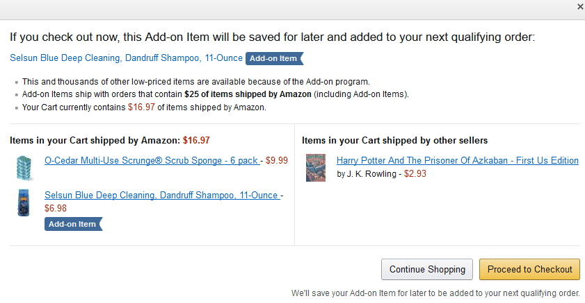The width and height of the screenshot is (585, 303).
Task: Click the $2.93 book price
Action: coord(415,173)
